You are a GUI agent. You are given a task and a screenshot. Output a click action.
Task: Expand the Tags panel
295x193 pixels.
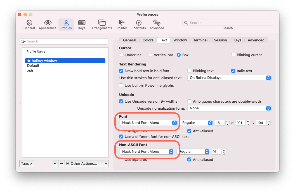[x=27, y=163]
